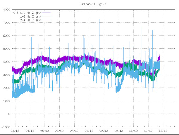Click the chart title Grindavik (grv)
This screenshot has width=179, height=135.
pos(92,4)
